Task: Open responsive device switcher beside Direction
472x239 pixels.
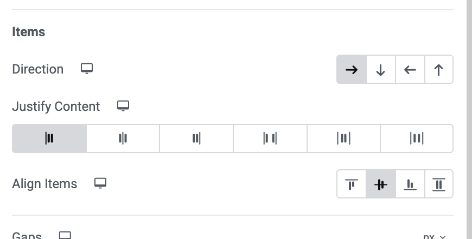Action: tap(87, 69)
